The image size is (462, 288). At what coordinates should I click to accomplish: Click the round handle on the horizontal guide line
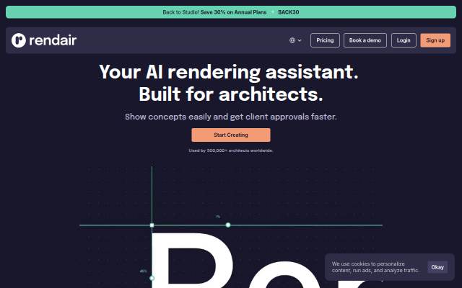pyautogui.click(x=228, y=225)
